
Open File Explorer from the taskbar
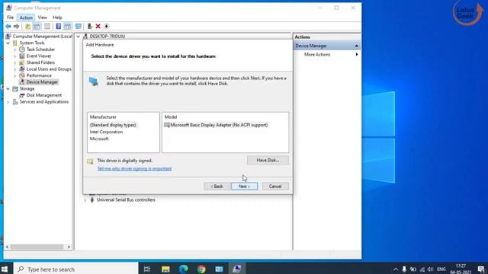[x=165, y=269]
